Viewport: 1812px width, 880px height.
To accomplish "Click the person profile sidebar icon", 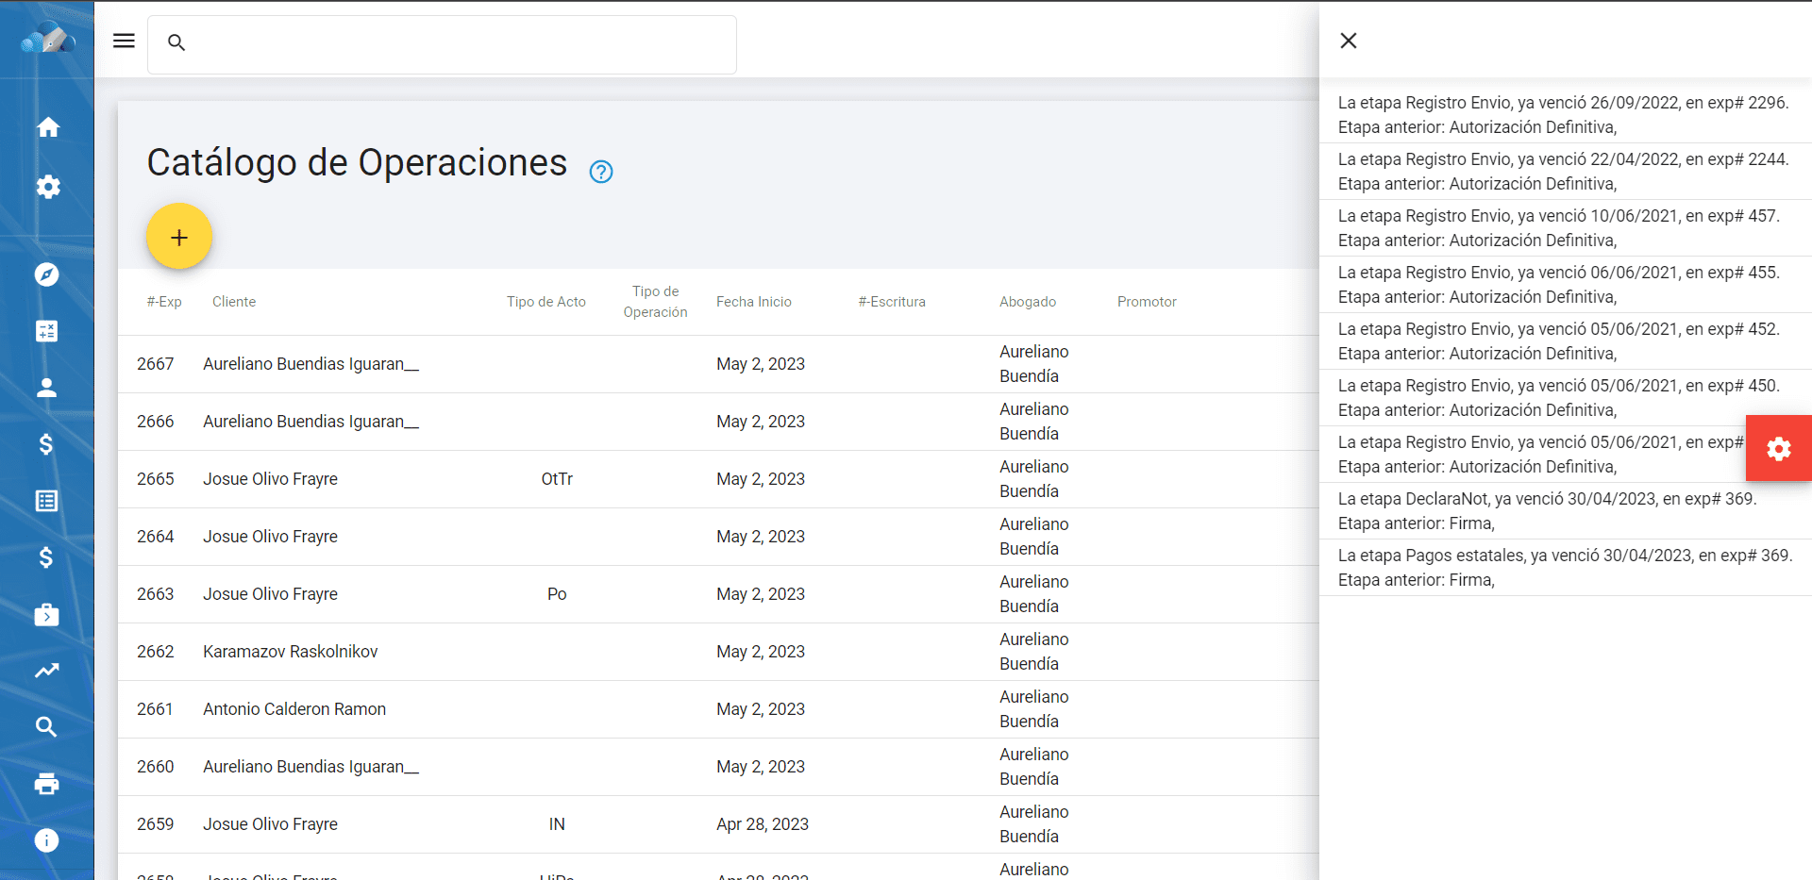I will [x=47, y=388].
